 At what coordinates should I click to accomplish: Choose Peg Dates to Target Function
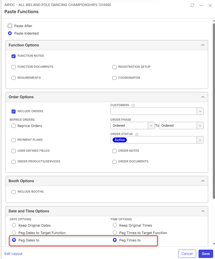point(14,233)
